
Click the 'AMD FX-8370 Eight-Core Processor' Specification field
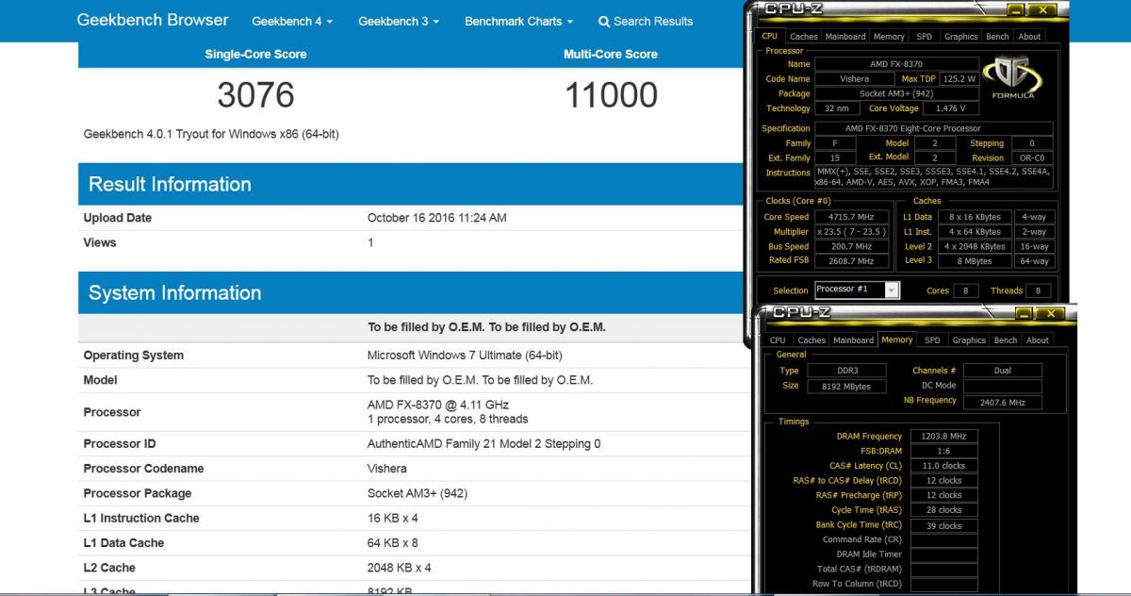[x=934, y=128]
